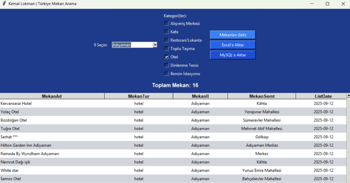Viewport: 350px width, 183px height.
Task: Enable the Alışveriş Merkezi checkbox
Action: coord(167,24)
